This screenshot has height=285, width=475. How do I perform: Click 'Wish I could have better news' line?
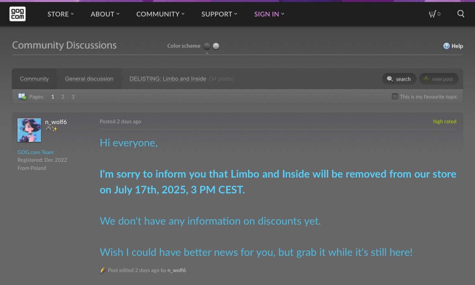[256, 252]
